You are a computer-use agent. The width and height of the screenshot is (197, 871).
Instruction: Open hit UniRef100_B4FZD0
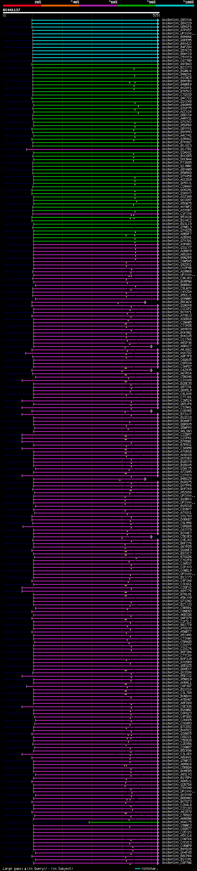coord(176,47)
